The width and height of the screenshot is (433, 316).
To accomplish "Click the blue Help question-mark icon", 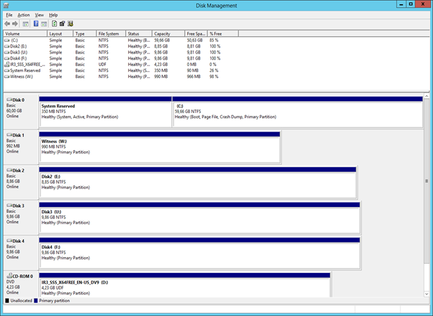I will [x=36, y=24].
